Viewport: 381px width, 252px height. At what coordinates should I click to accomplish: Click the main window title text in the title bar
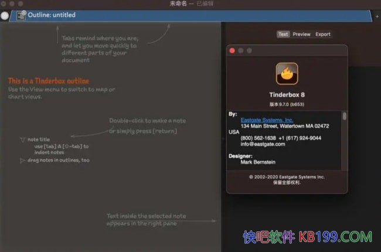190,4
